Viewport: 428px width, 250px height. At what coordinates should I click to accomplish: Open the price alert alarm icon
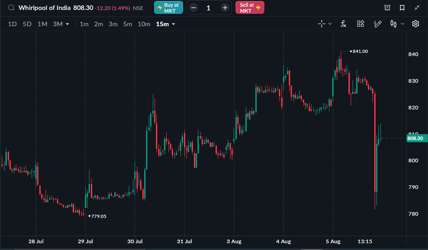387,8
